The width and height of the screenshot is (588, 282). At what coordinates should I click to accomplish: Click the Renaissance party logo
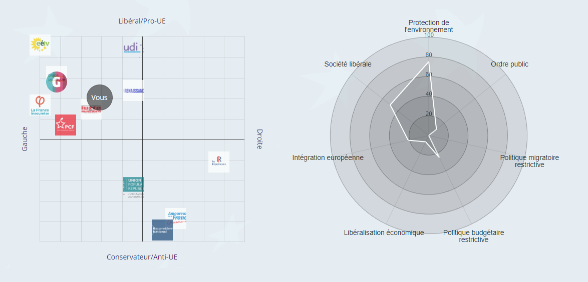pos(134,90)
